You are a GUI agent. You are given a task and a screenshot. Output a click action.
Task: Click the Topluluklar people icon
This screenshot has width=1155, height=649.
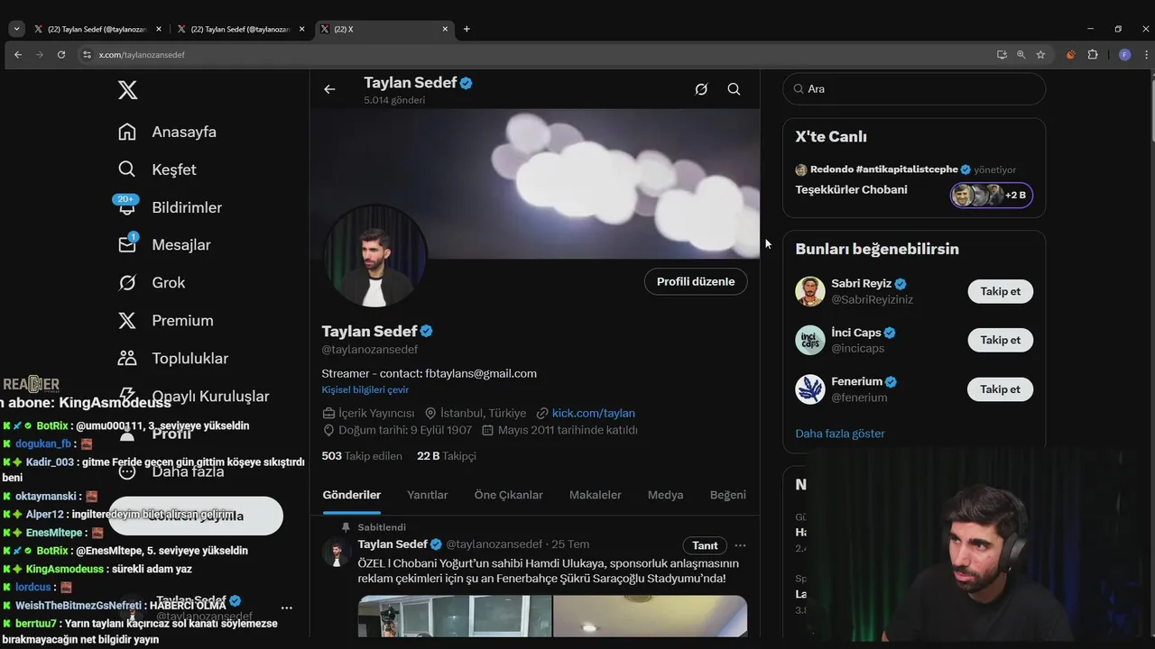[127, 359]
